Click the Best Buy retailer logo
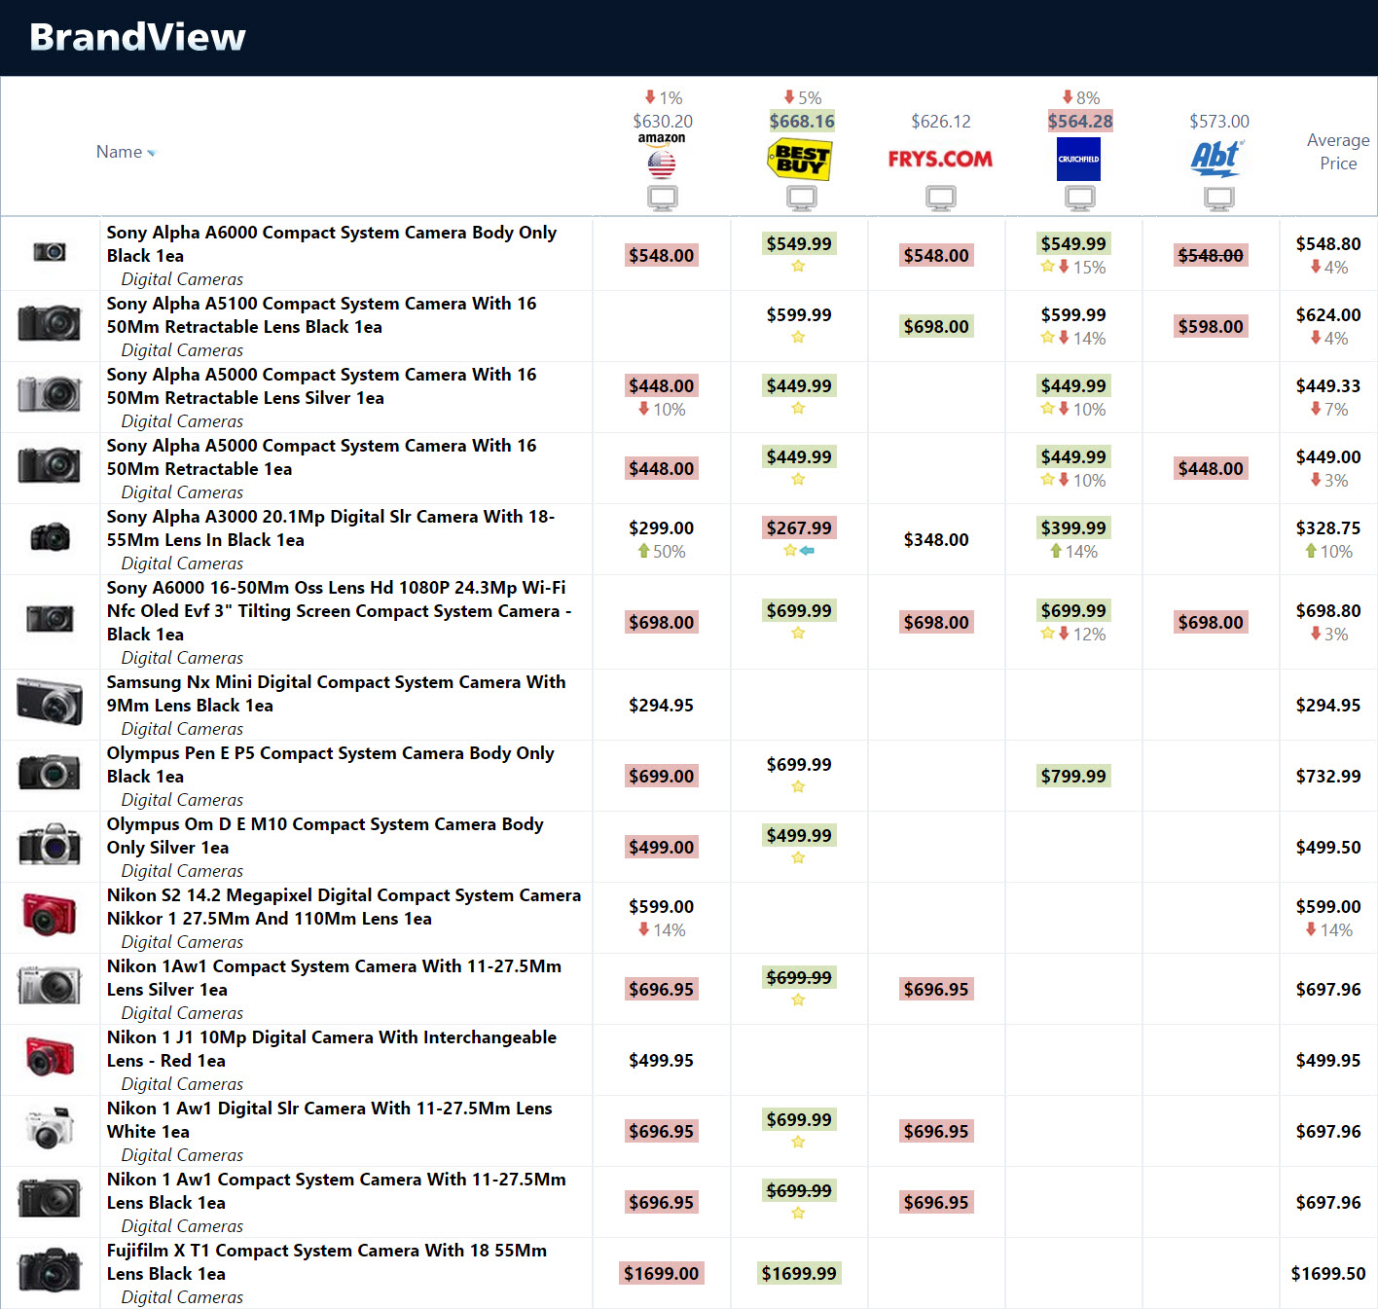The width and height of the screenshot is (1378, 1309). click(799, 160)
